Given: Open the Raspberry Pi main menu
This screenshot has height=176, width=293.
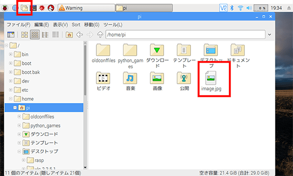Looking at the screenshot, I should [x=5, y=8].
